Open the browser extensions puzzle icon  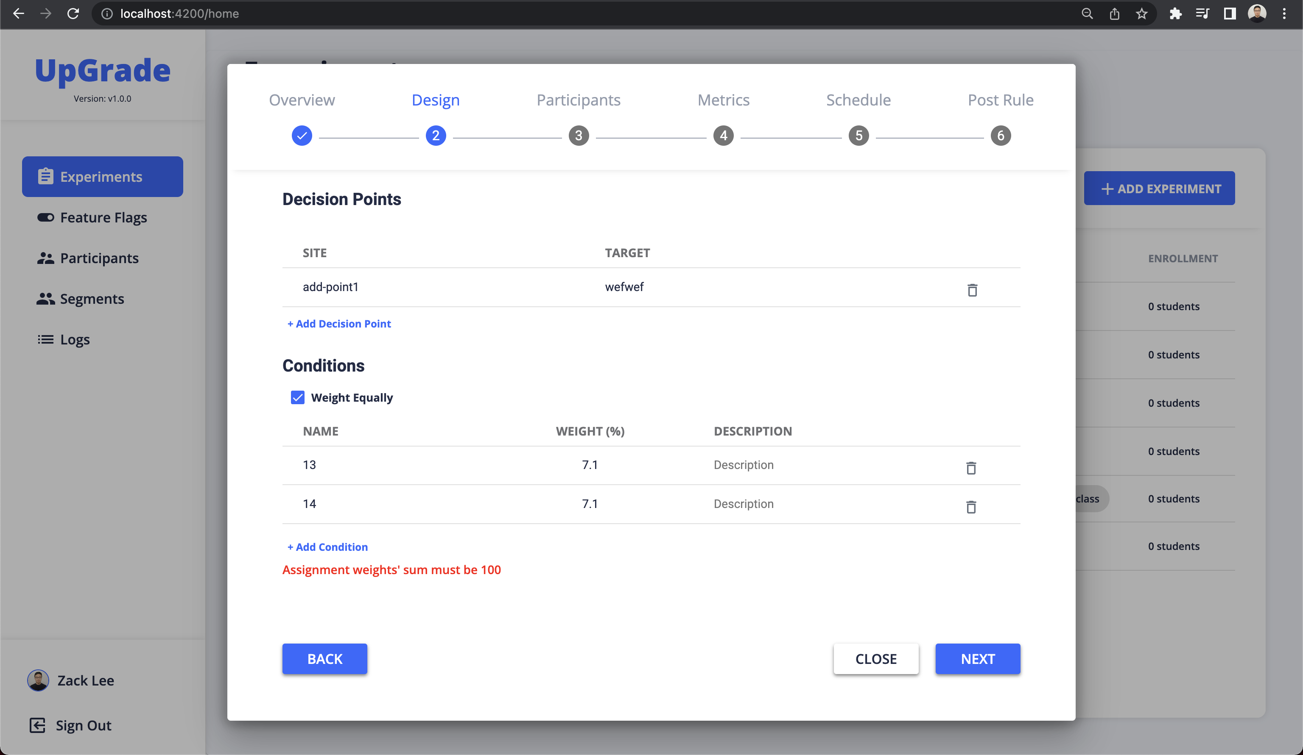tap(1175, 14)
